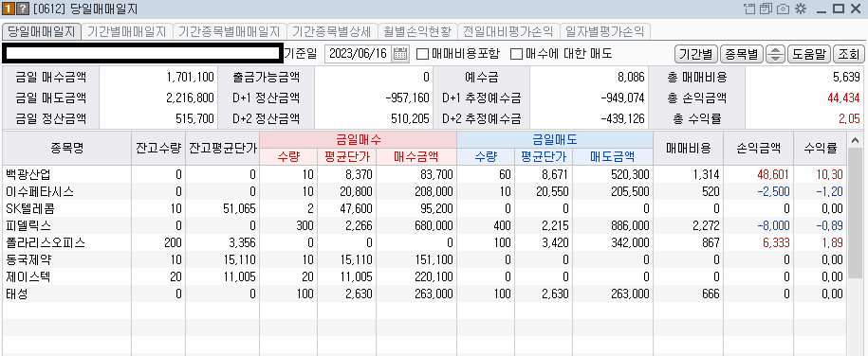Screen dimensions: 868x356
Task: Select the 백광산업 row
Action: pos(425,174)
